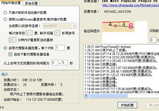Click the horizontal scrollbar thumb in log
The image size is (159, 111).
[108, 96]
